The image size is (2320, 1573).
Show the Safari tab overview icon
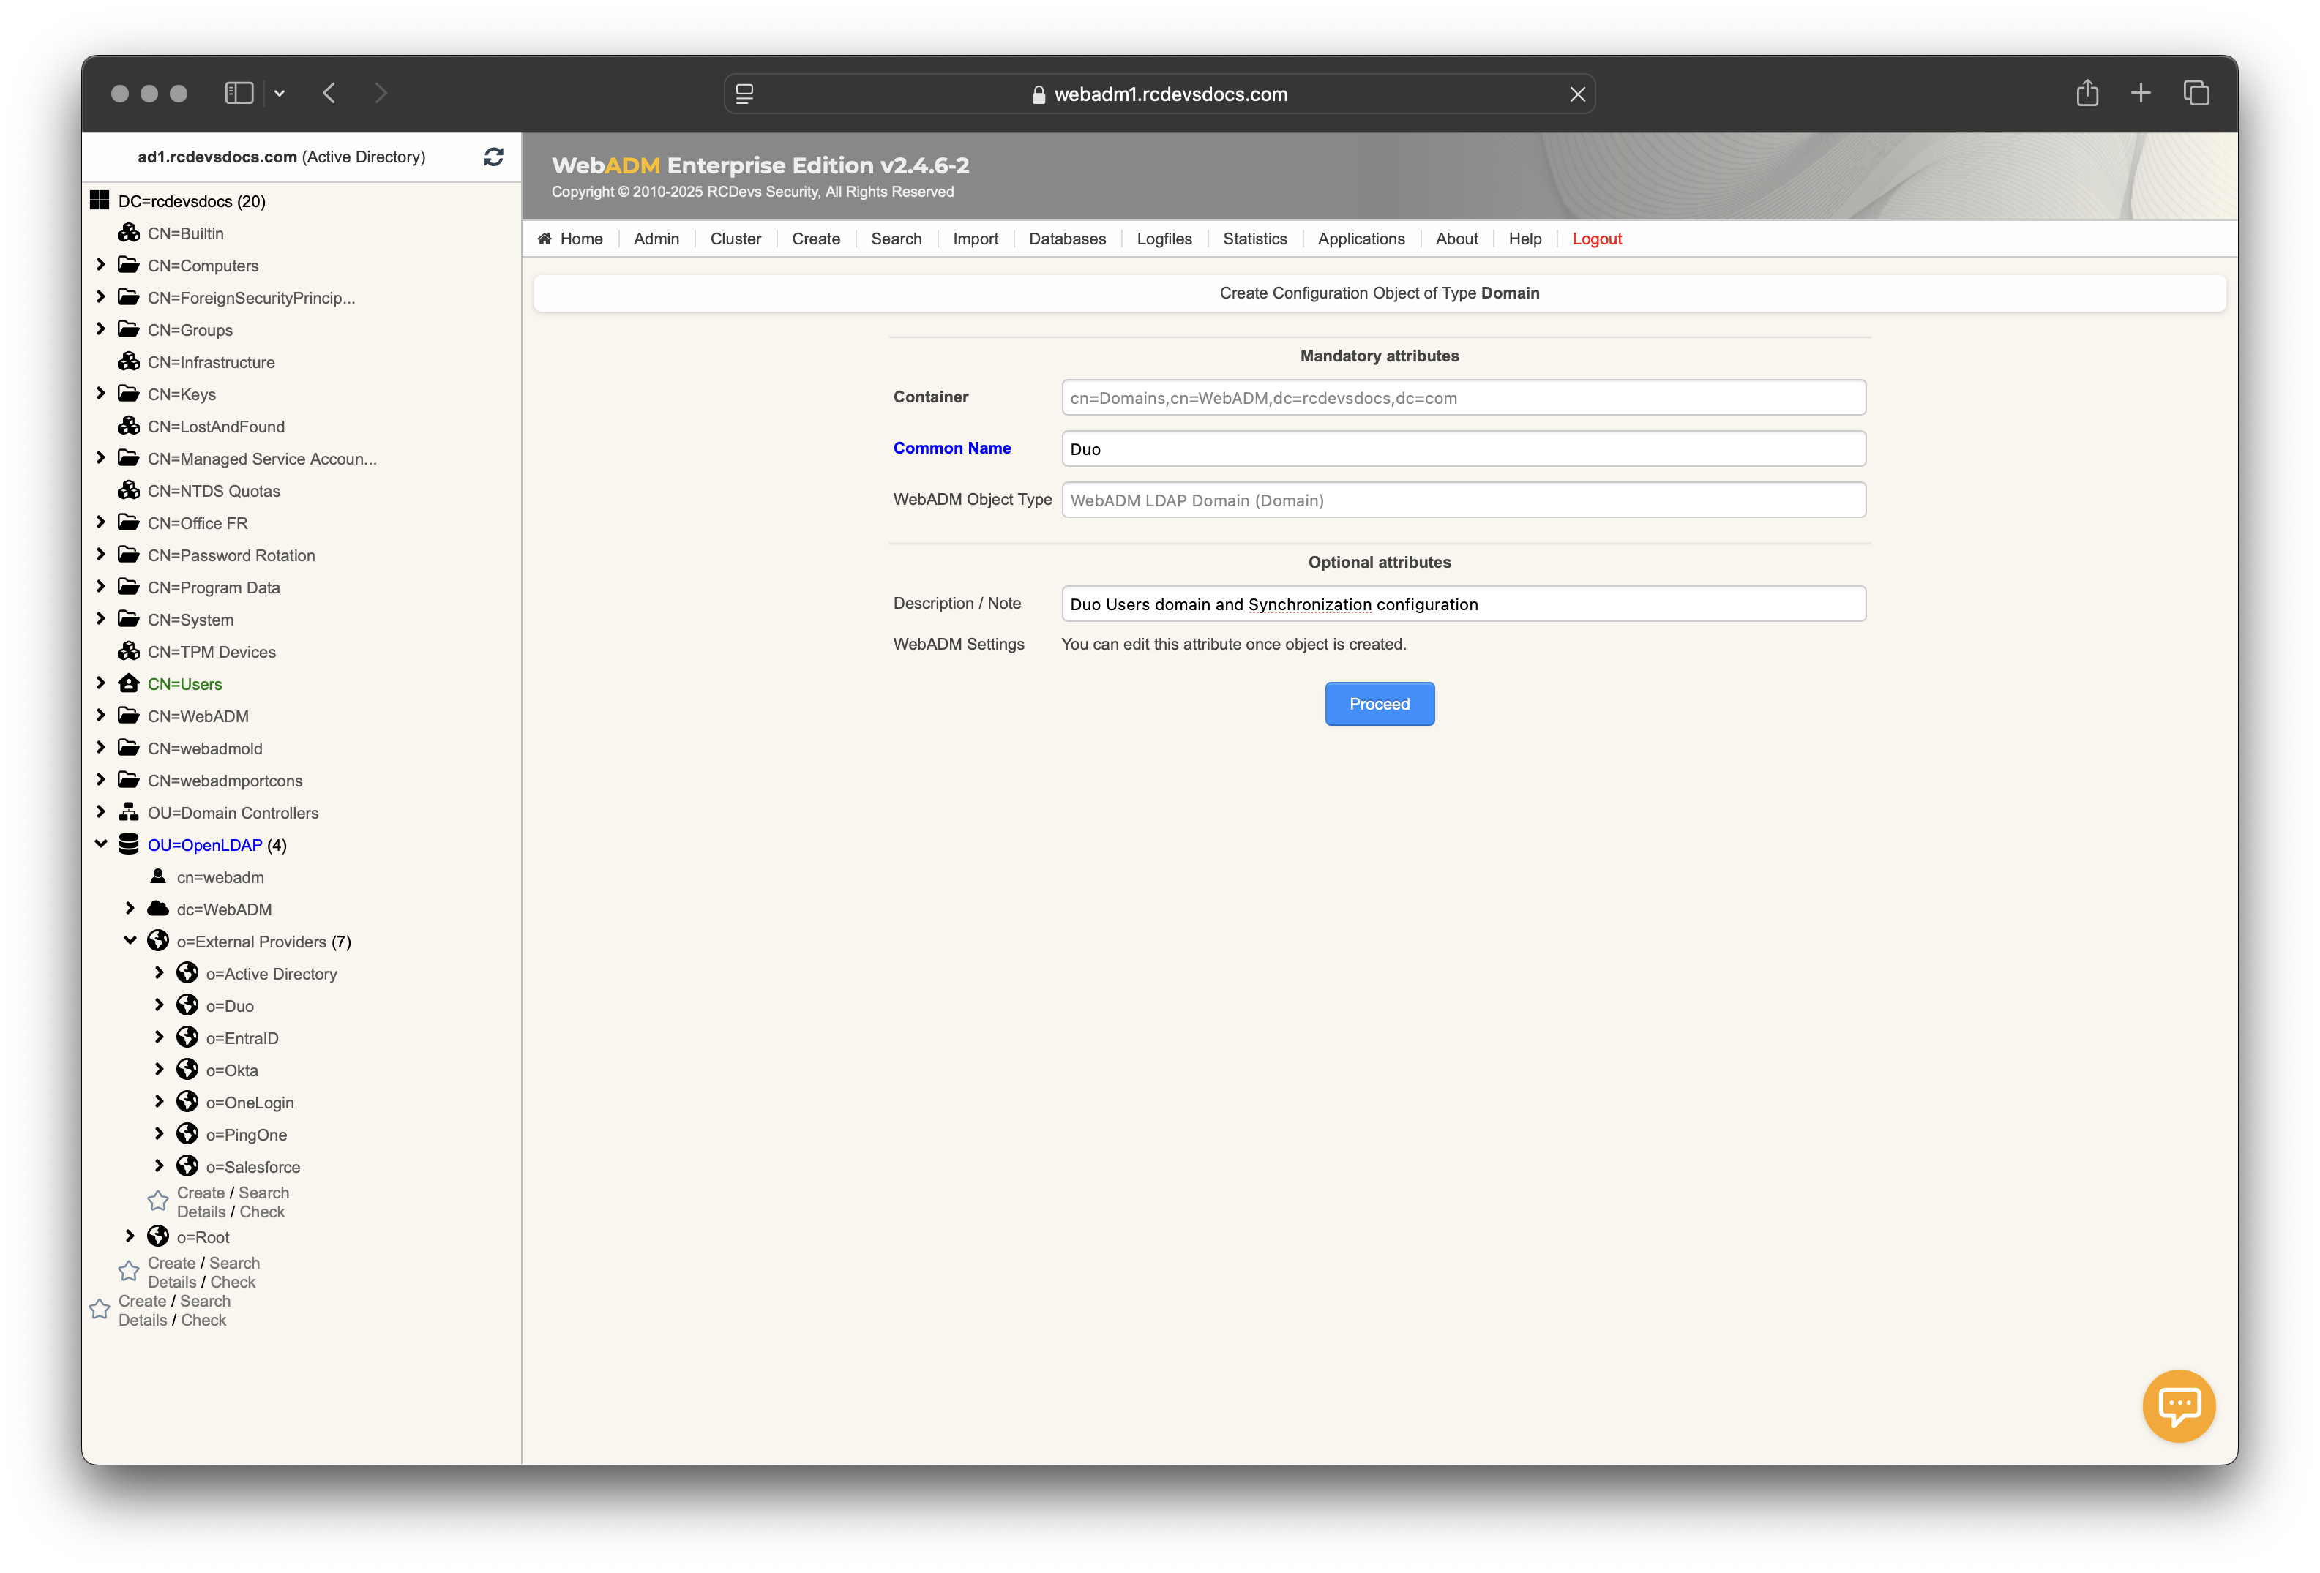[x=2196, y=93]
